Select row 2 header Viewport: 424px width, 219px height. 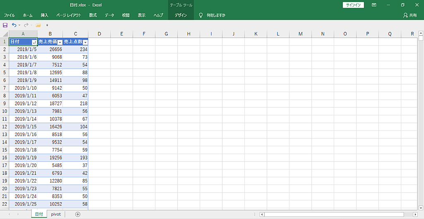click(x=5, y=49)
